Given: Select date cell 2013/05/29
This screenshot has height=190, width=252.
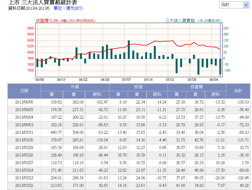Looking at the screenshot, I should pos(24,148).
